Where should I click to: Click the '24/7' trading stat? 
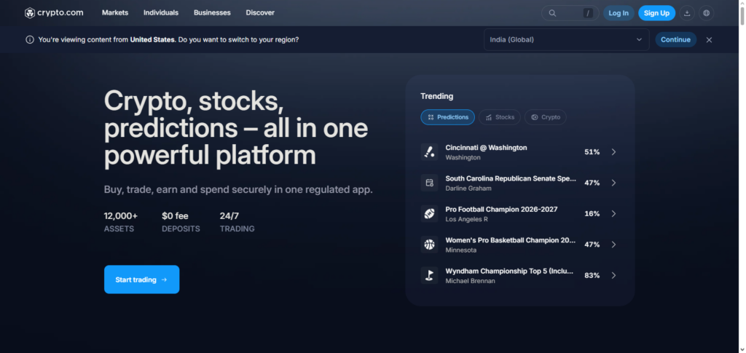[229, 216]
